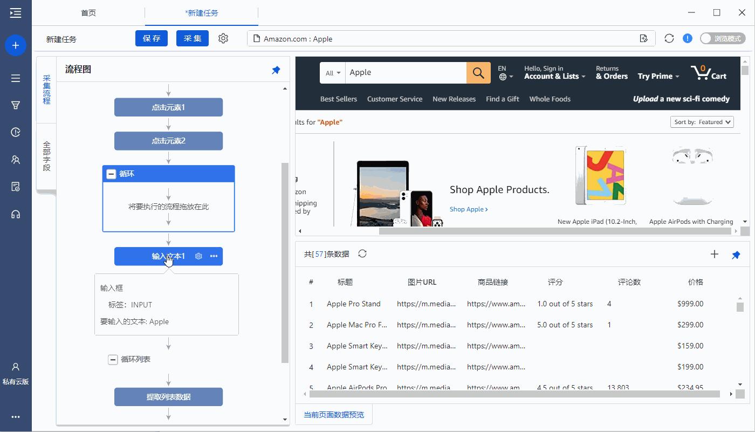Switch to the 采集流程 side tab

click(46, 90)
